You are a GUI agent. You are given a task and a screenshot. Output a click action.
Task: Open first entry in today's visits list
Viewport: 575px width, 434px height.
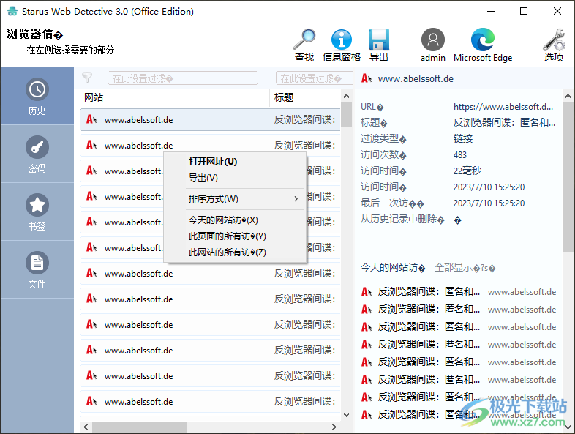tap(459, 292)
